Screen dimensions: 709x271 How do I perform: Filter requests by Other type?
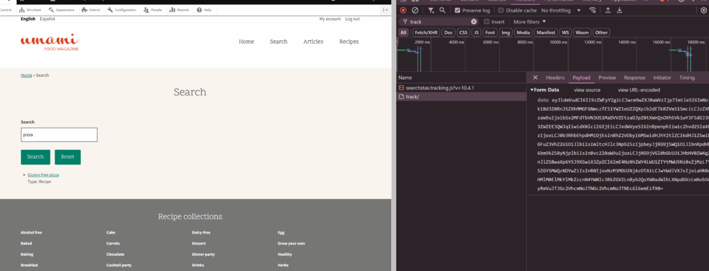602,32
